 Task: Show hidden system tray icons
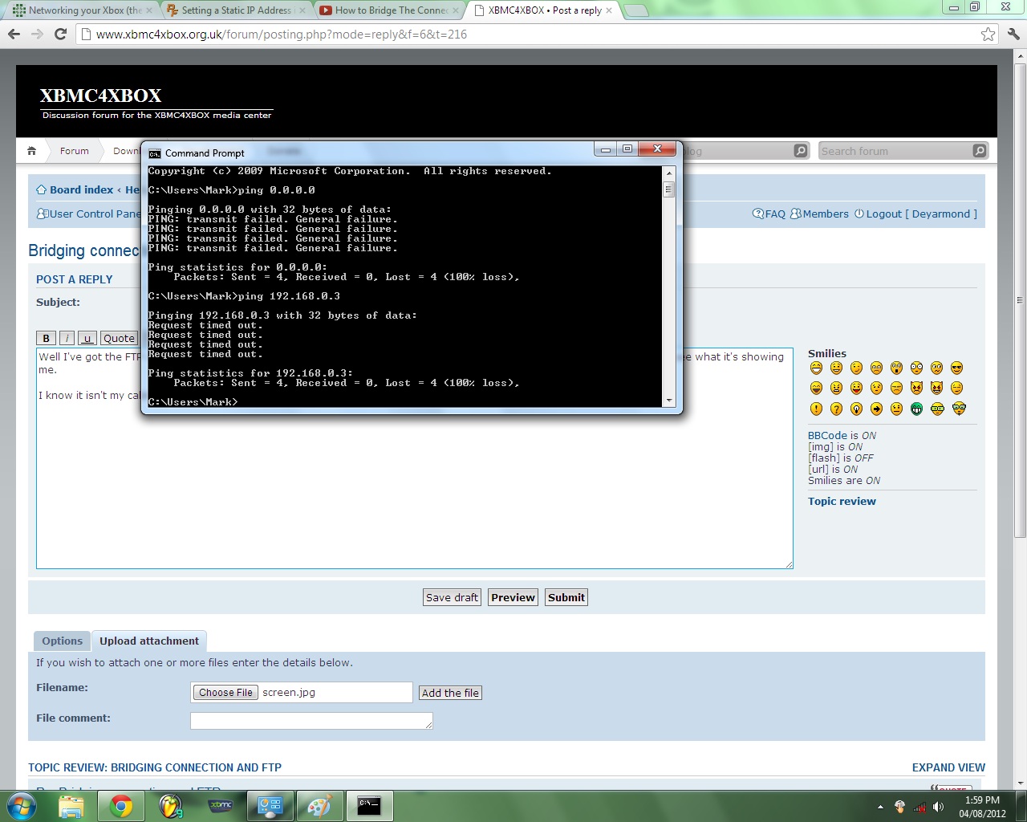tap(880, 807)
